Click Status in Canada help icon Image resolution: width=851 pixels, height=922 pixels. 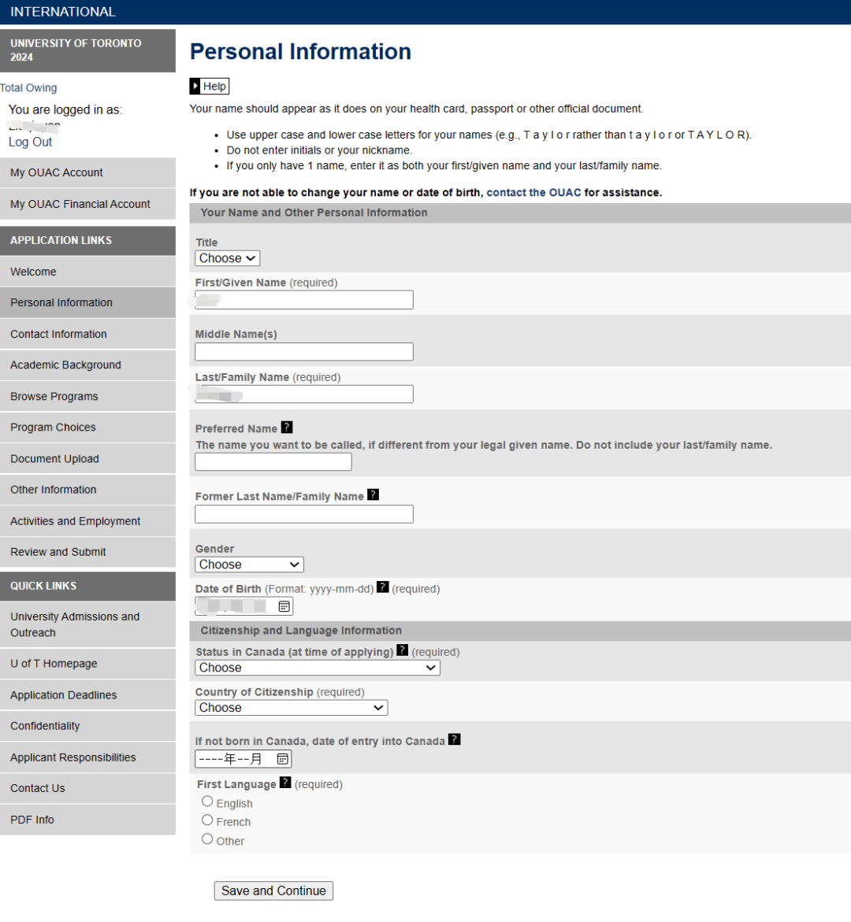point(402,650)
